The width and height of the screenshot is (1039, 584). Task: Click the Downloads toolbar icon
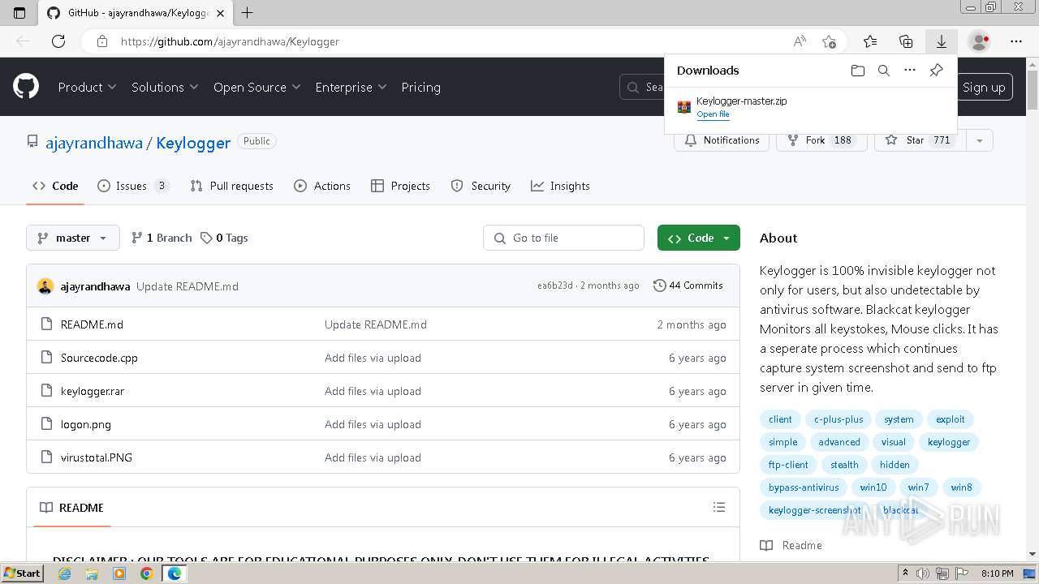pos(942,41)
